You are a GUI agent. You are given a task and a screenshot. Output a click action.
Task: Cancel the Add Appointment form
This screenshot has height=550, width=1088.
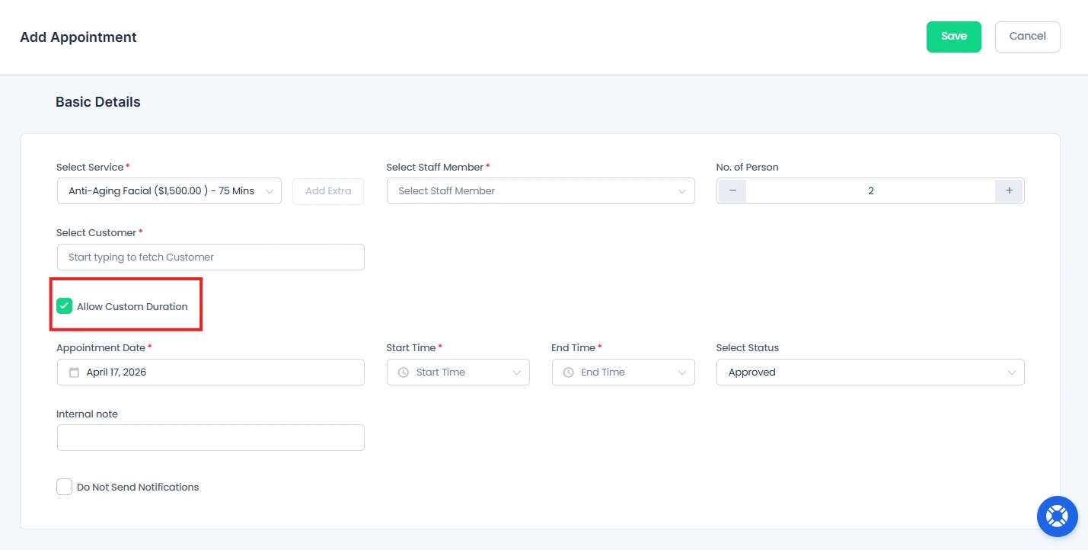tap(1027, 37)
